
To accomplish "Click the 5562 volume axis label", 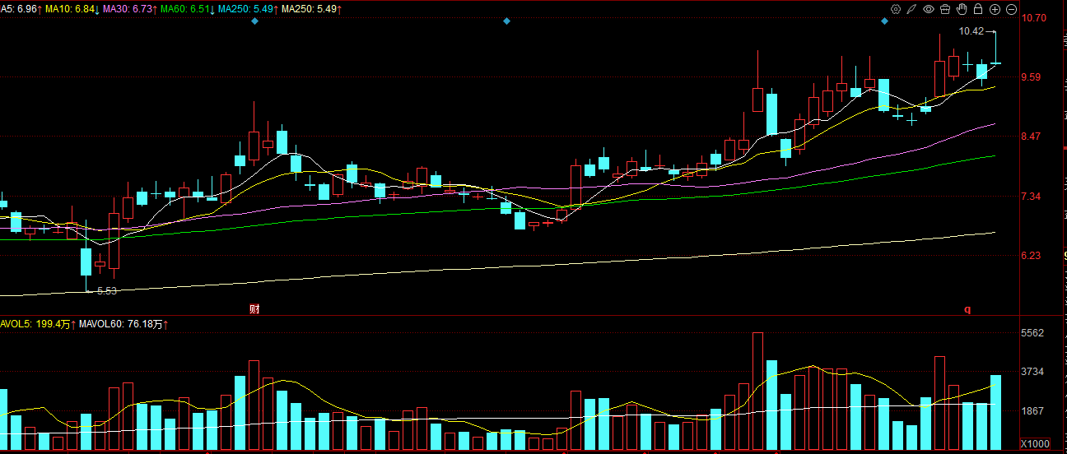I will pos(1032,333).
